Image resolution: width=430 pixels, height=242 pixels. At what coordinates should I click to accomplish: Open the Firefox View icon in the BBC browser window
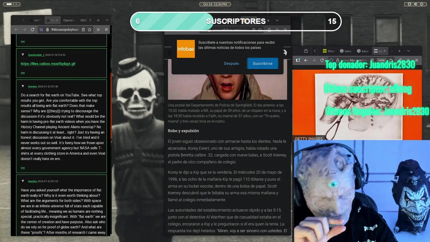click(306, 51)
